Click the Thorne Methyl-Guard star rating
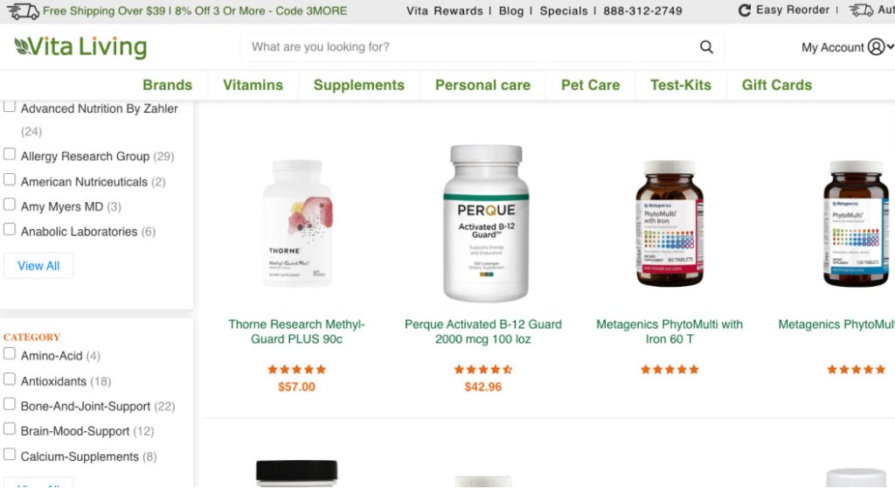This screenshot has height=488, width=895. click(297, 369)
